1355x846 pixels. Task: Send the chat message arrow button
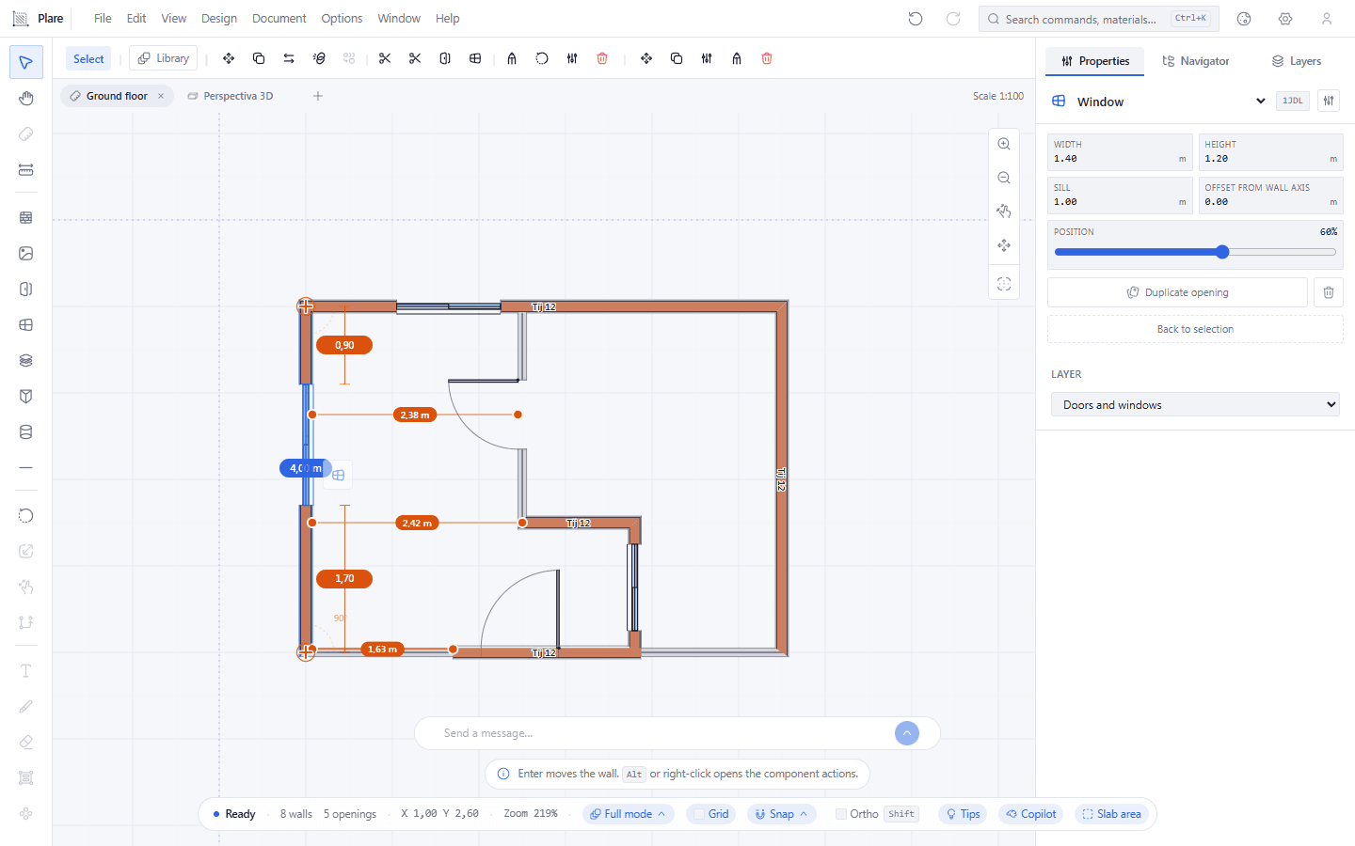[907, 733]
